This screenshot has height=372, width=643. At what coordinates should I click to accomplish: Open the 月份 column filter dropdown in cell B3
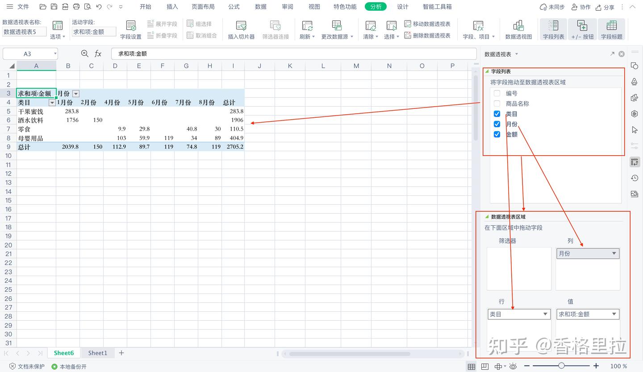click(x=76, y=94)
